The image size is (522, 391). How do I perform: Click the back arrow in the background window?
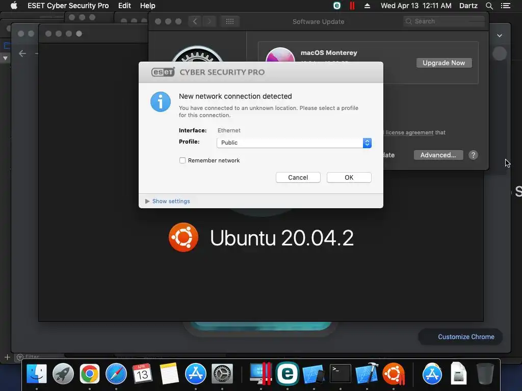coord(22,53)
